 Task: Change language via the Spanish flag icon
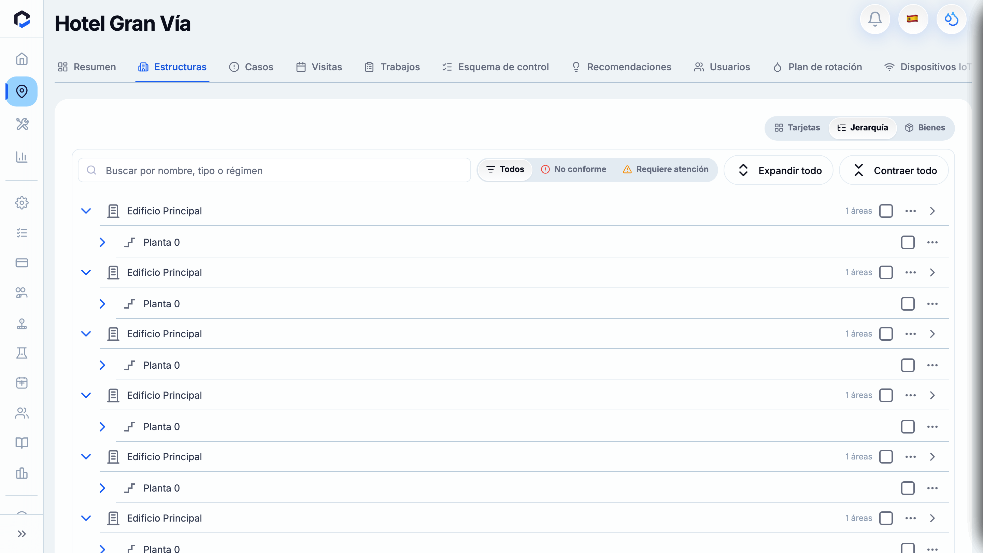click(x=913, y=19)
